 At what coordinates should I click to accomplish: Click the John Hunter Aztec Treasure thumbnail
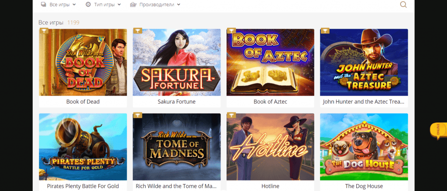click(x=364, y=62)
